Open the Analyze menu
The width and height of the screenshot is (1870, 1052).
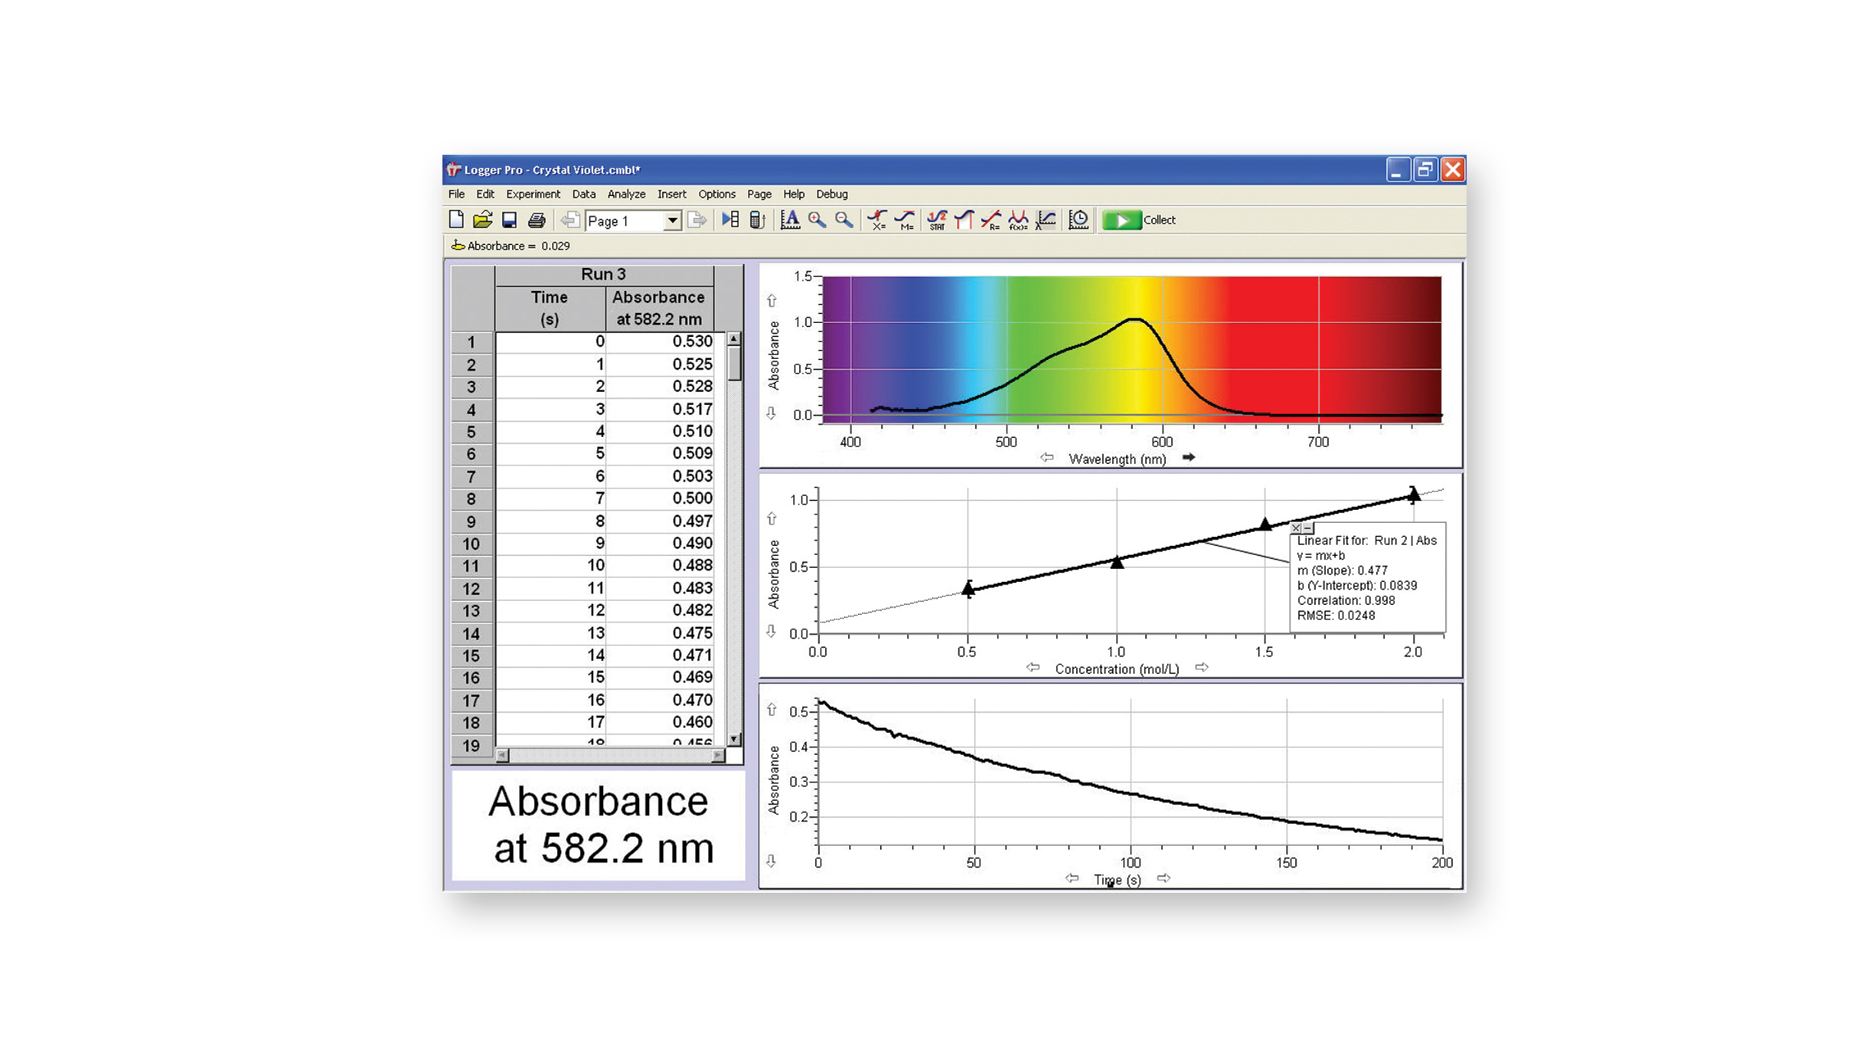pos(625,194)
